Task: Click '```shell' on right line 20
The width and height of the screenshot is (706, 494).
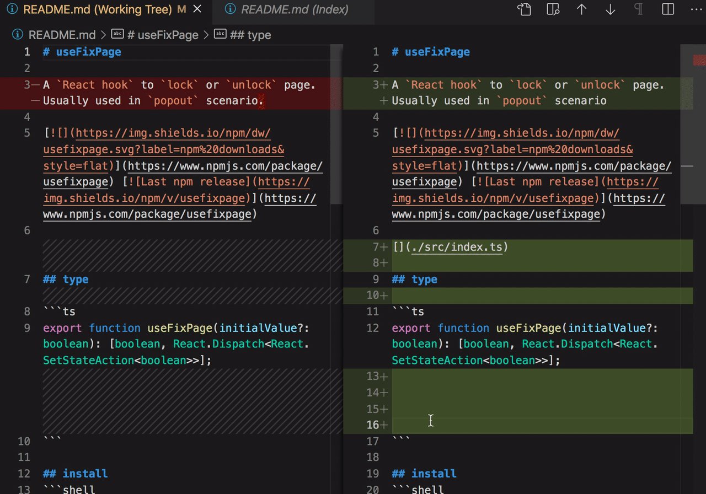Action: 418,489
